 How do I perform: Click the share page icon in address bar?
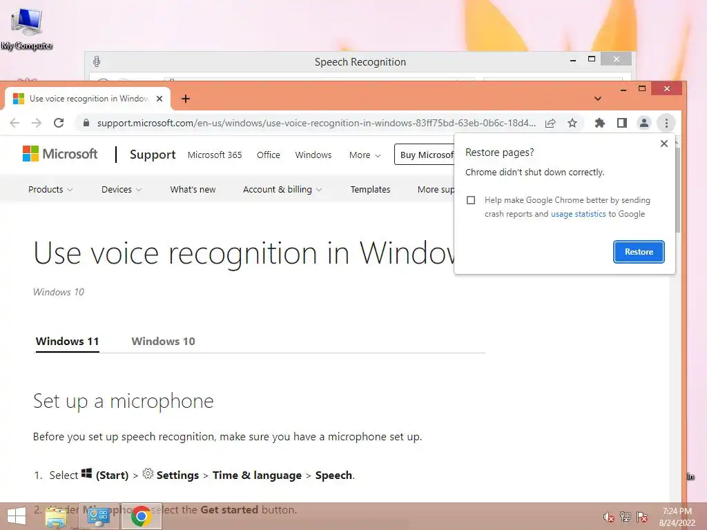(x=550, y=123)
